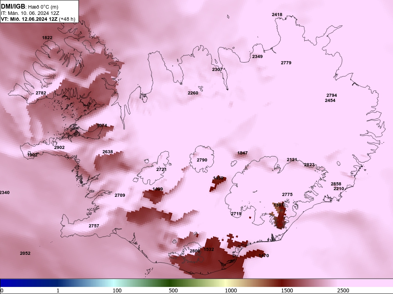Click the map value 2794

[332, 95]
